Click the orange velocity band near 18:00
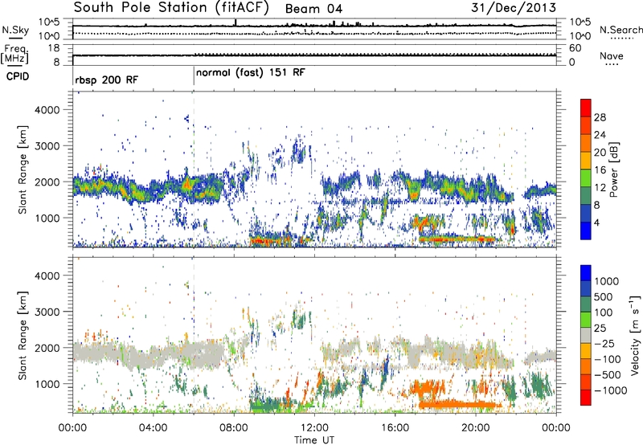This screenshot has height=445, width=643. coord(459,405)
